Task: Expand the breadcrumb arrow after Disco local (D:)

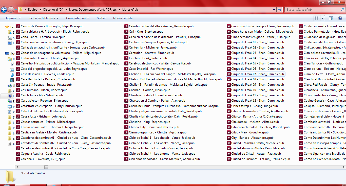Action: [67, 10]
